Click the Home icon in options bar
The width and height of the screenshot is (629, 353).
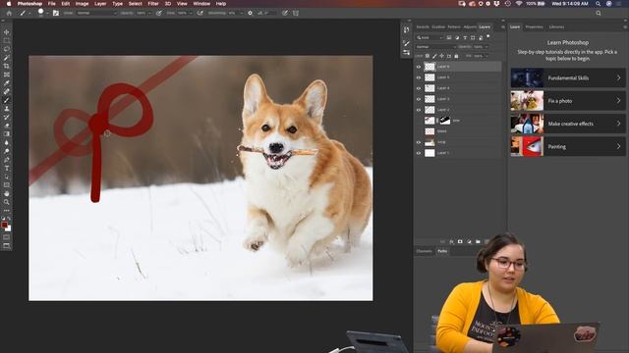point(9,13)
